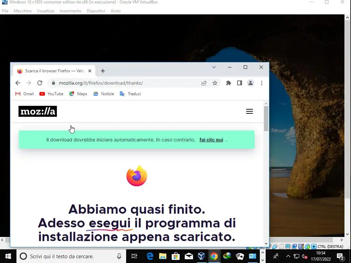The height and width of the screenshot is (263, 351).
Task: Reload the Mozilla page
Action: tap(40, 83)
